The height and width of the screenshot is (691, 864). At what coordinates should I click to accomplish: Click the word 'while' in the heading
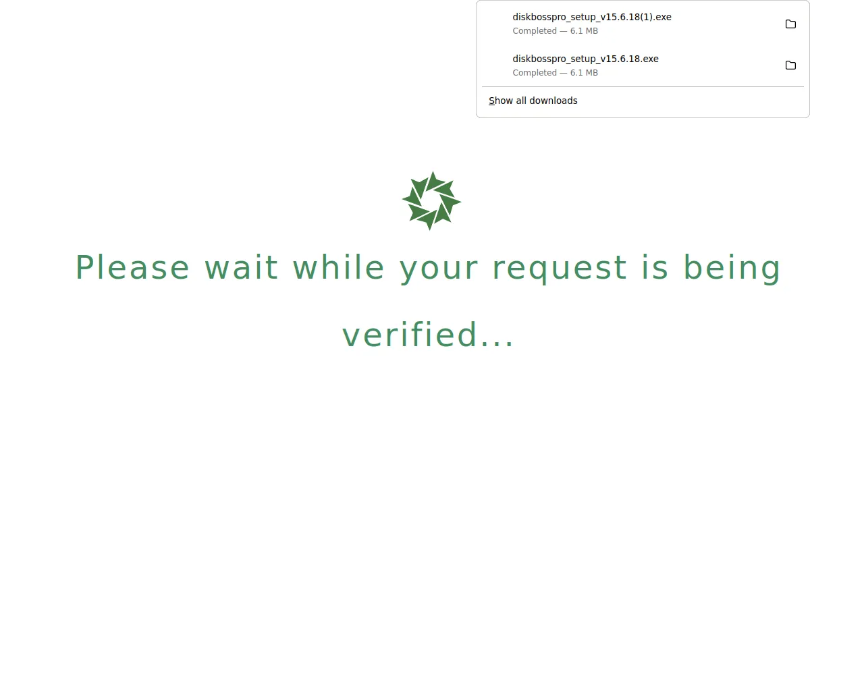coord(338,267)
